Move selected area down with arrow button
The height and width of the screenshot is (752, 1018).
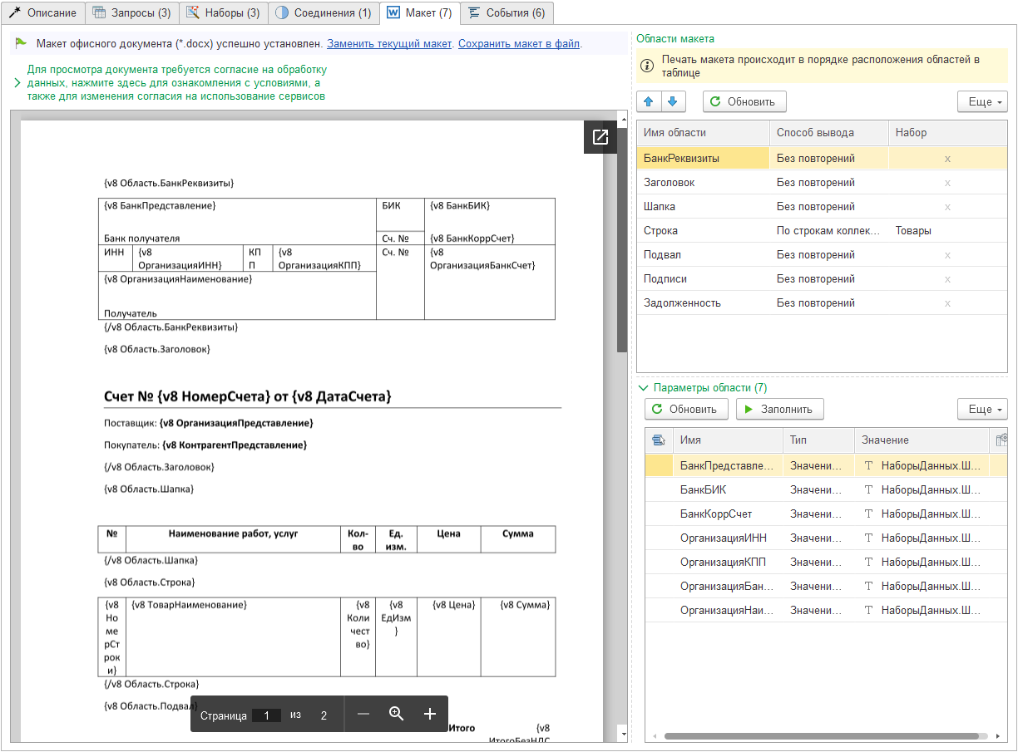tap(673, 101)
